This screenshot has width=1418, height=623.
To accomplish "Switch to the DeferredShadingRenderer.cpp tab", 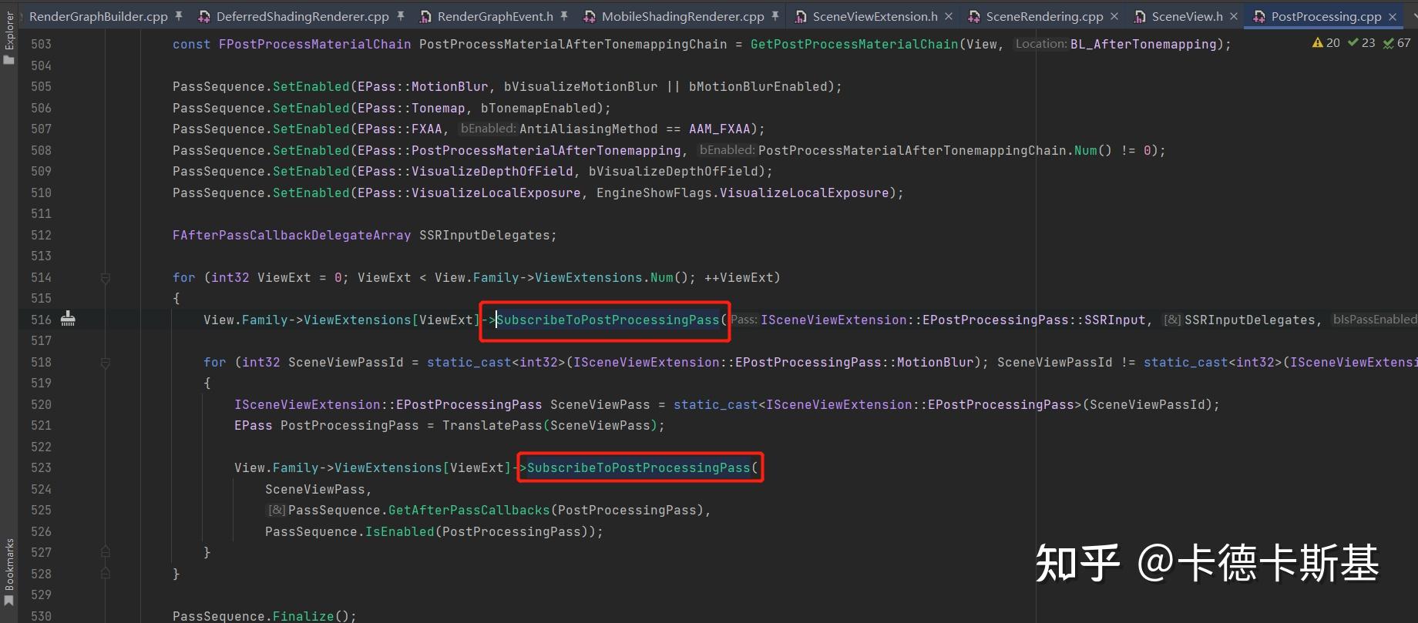I will coord(303,16).
